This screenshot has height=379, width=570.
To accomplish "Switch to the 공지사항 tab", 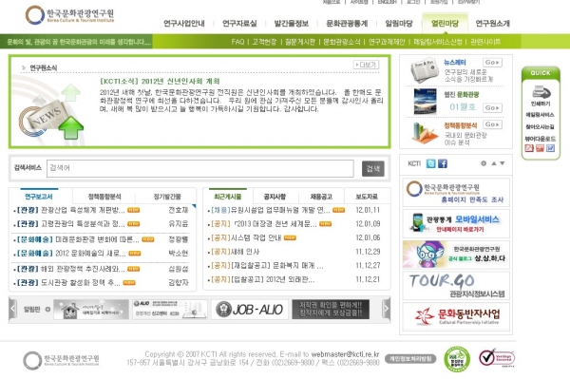I will pos(275,197).
